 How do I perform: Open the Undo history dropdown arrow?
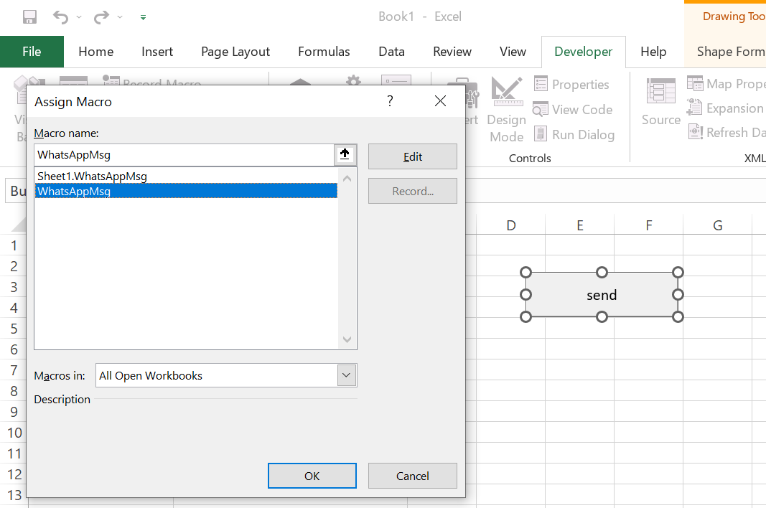point(79,17)
